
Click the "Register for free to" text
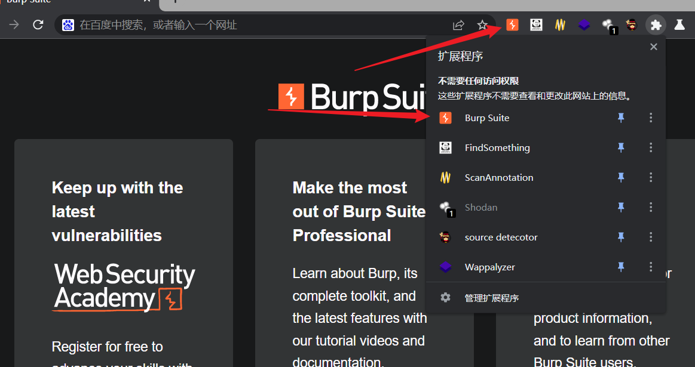click(x=107, y=347)
